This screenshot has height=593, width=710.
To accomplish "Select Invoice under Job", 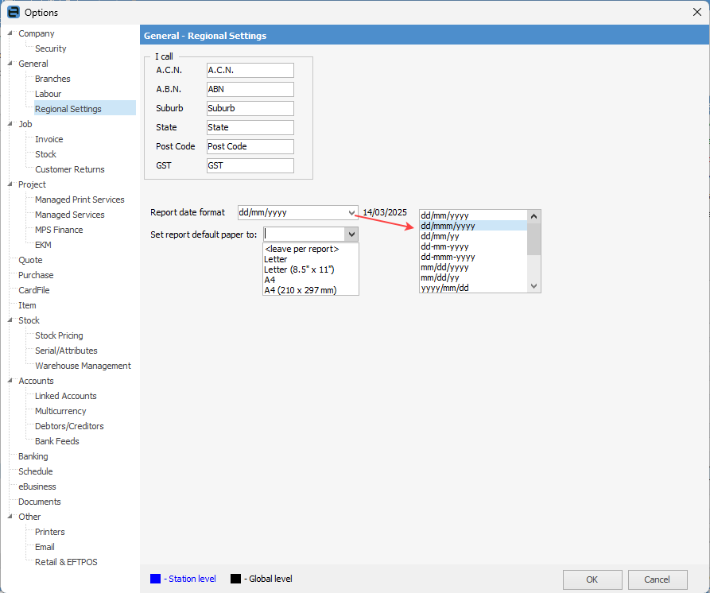I will click(48, 138).
